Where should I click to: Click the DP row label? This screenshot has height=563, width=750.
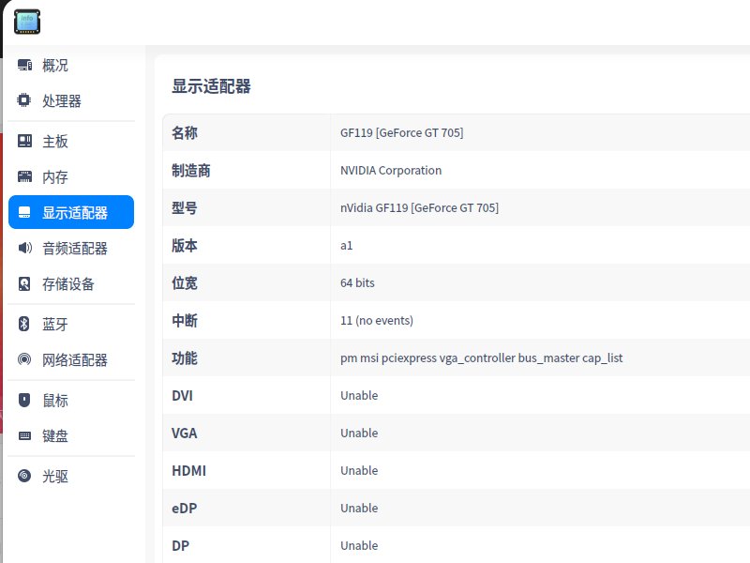click(180, 546)
